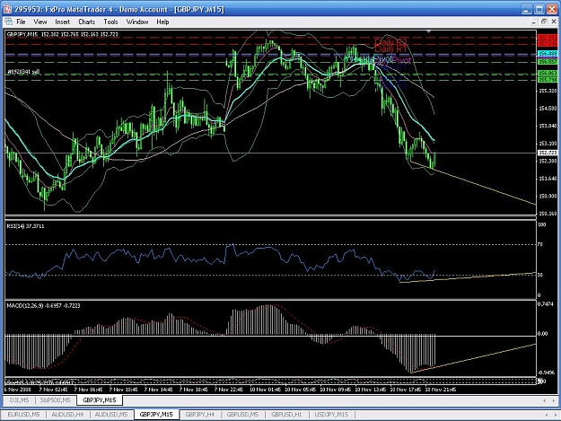Switch to the AUDUSD,M5 chart tab
561x421 pixels.
[x=111, y=414]
